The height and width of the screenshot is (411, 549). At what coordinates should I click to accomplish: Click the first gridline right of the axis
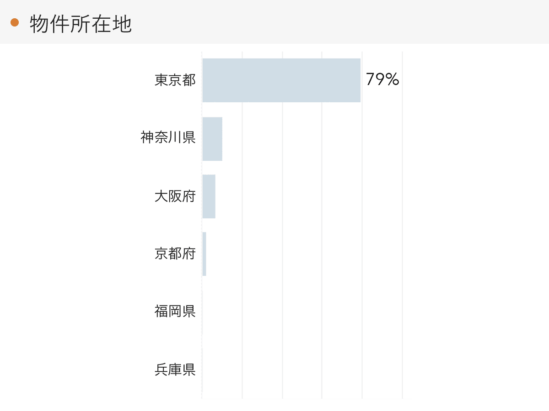242,228
